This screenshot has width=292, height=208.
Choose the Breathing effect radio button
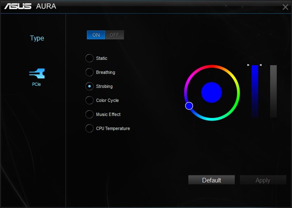pyautogui.click(x=89, y=72)
